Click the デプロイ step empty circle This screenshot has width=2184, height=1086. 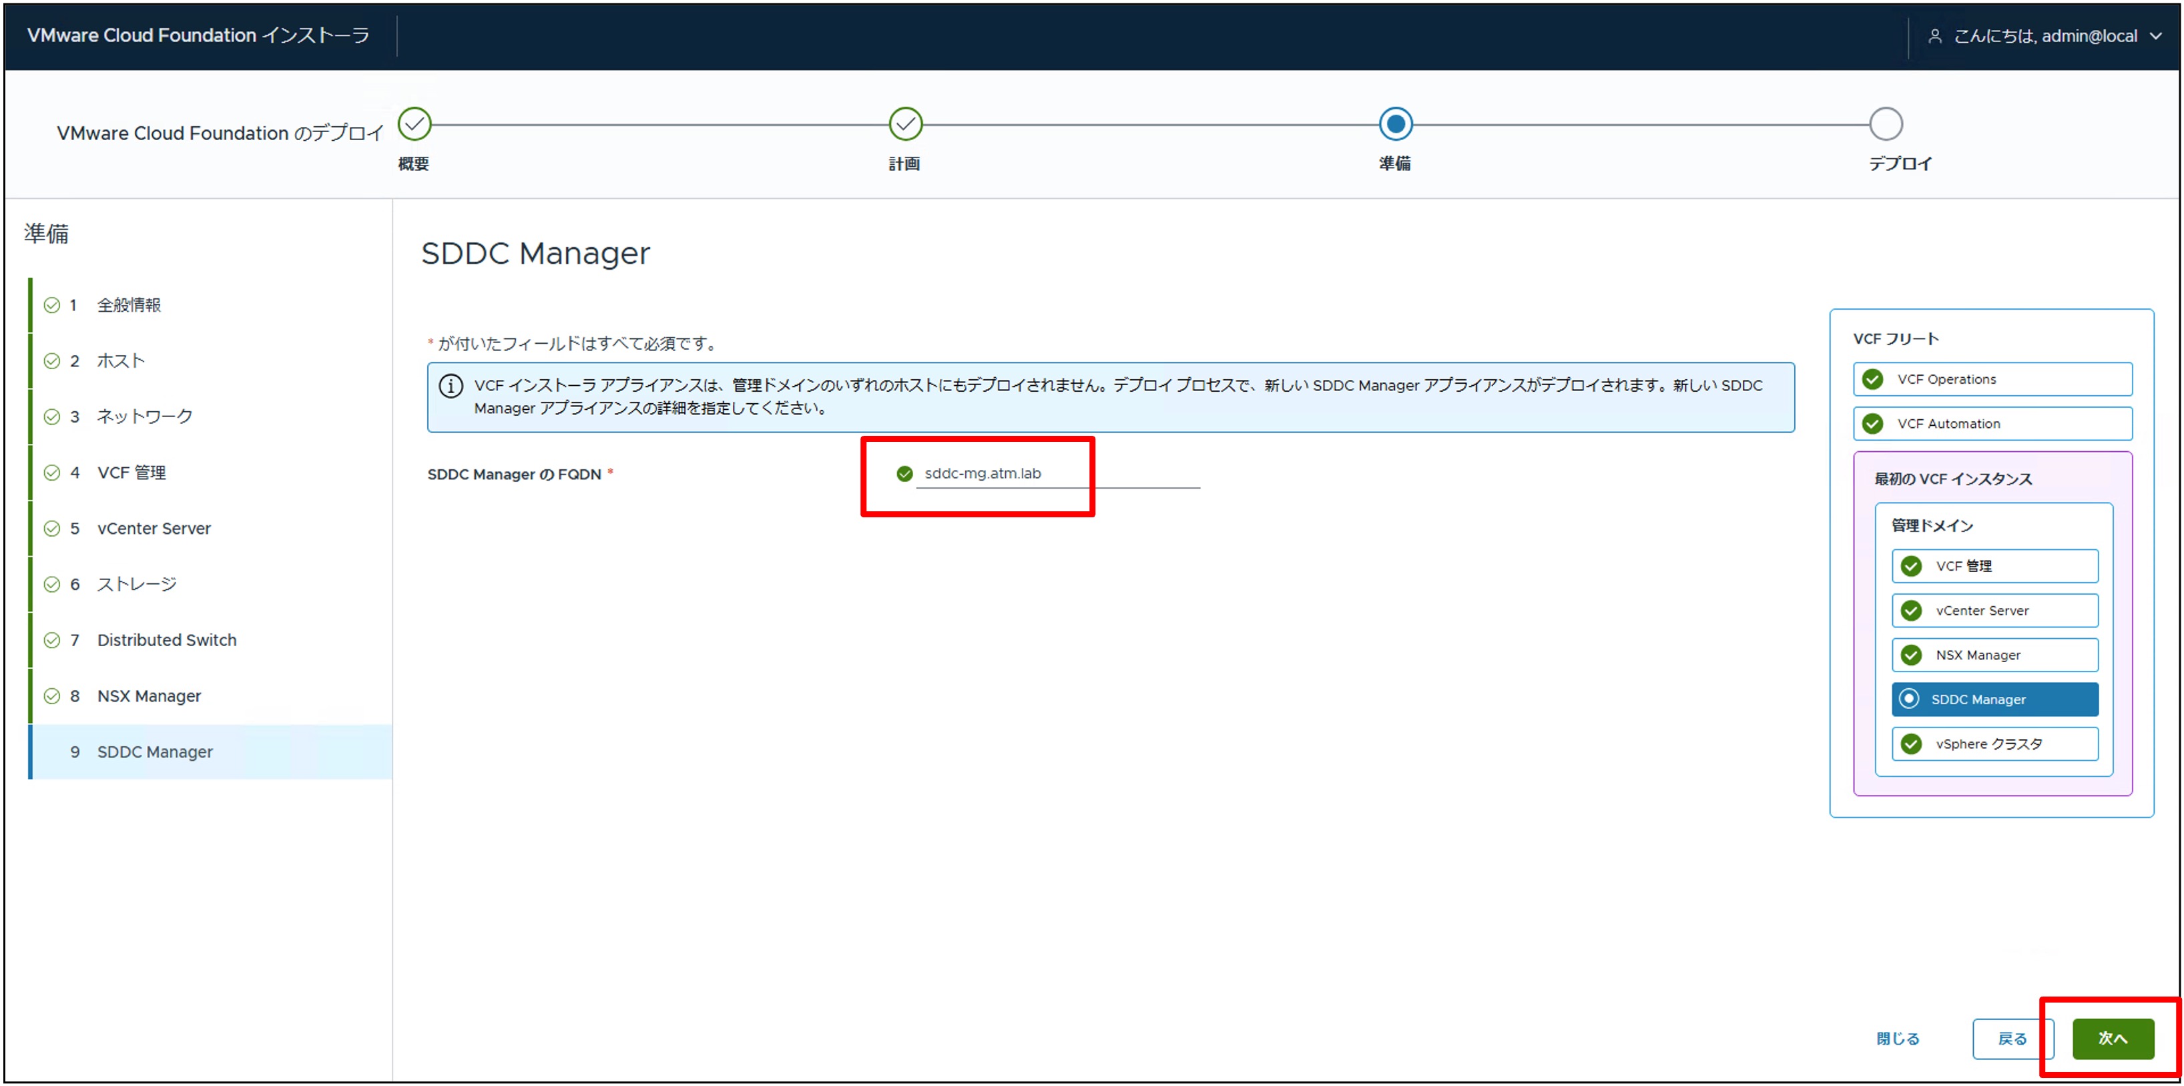(x=1886, y=123)
